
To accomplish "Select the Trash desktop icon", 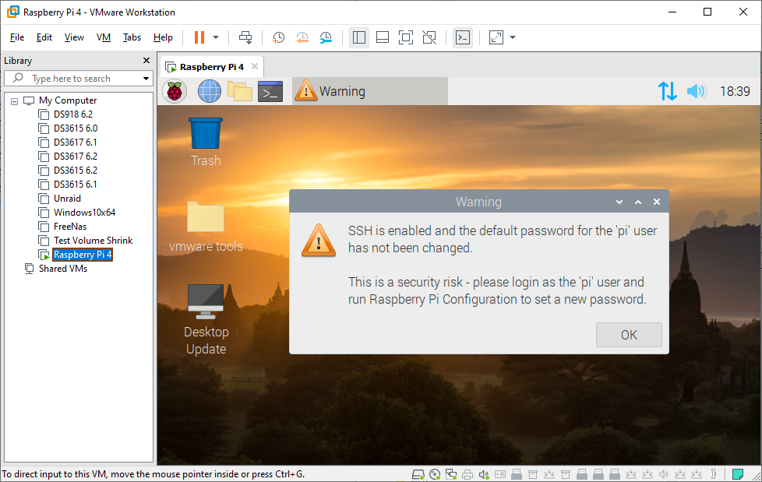I will point(206,142).
